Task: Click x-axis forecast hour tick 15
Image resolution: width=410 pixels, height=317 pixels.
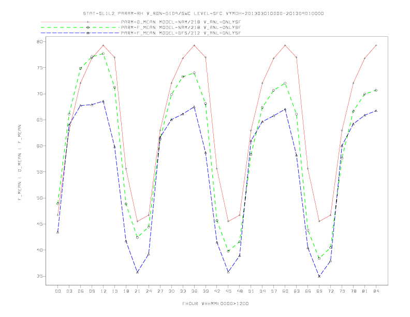Action: click(114, 291)
